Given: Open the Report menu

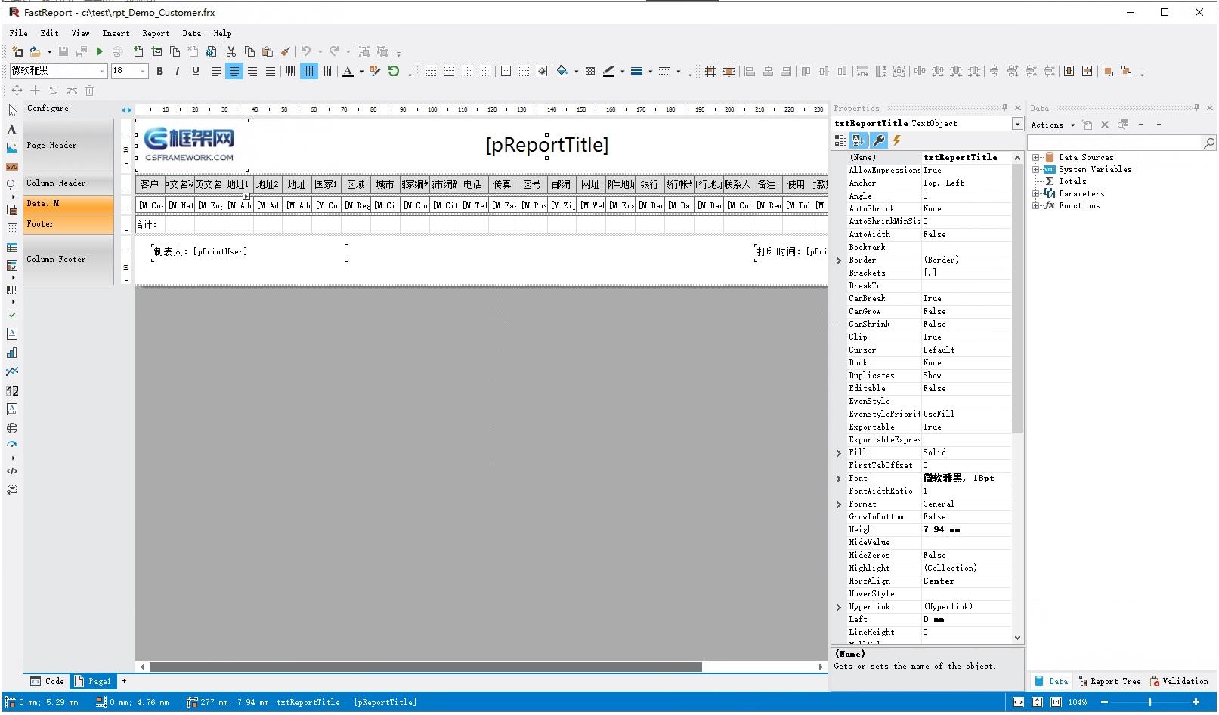Looking at the screenshot, I should [x=156, y=33].
